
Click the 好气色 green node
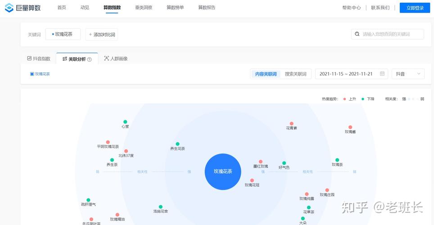pos(284,163)
